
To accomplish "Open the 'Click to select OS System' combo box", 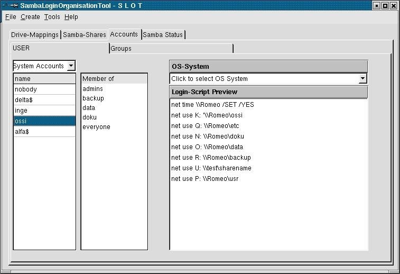I will coord(268,79).
